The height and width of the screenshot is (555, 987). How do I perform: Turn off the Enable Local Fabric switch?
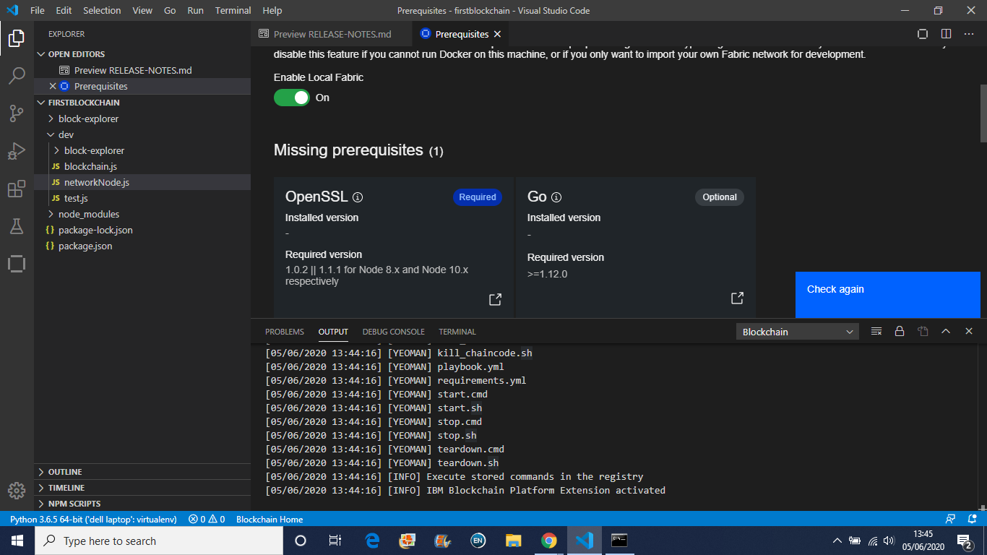point(291,97)
